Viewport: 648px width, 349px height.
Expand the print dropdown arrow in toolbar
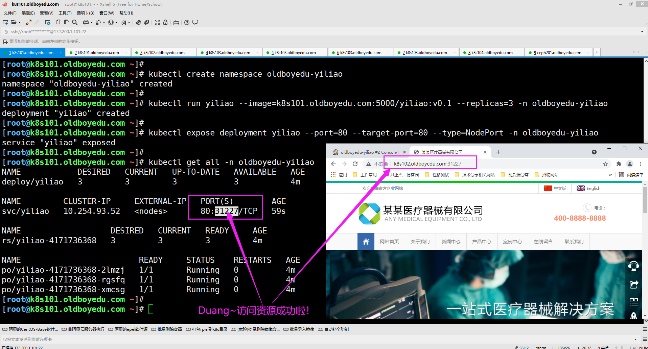tap(91, 23)
